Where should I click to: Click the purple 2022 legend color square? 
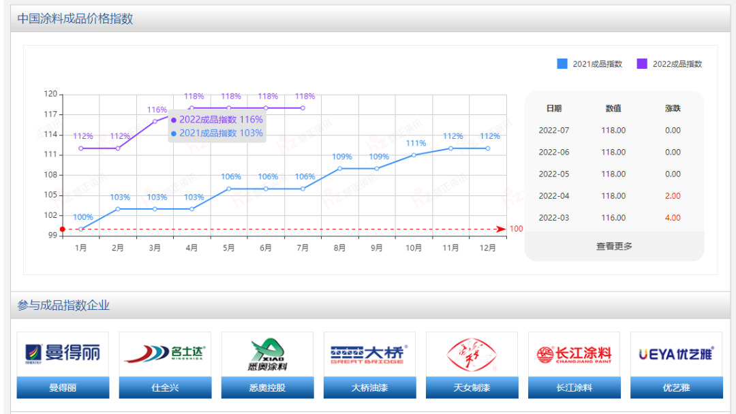(642, 64)
